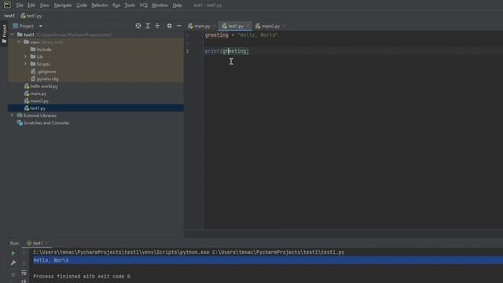Viewport: 503px width, 283px height.
Task: Open the Project view dropdown
Action: point(40,26)
